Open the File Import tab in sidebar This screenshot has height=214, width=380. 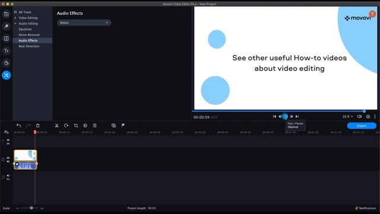pos(7,14)
